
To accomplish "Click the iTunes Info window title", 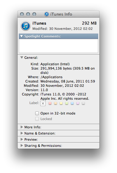I will (61, 14).
